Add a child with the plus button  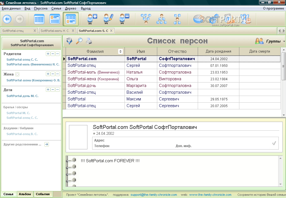48,89
